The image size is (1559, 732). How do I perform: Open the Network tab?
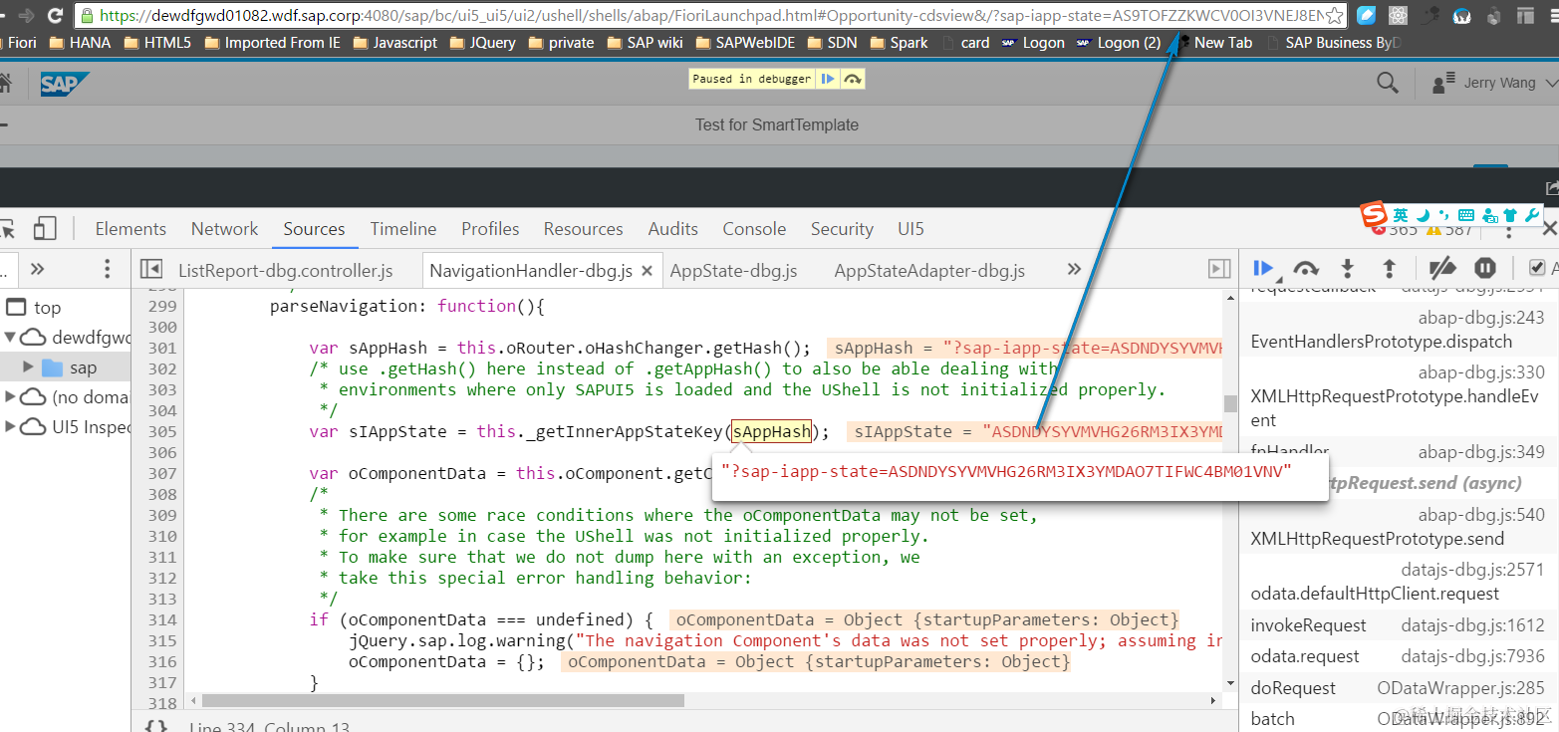224,229
